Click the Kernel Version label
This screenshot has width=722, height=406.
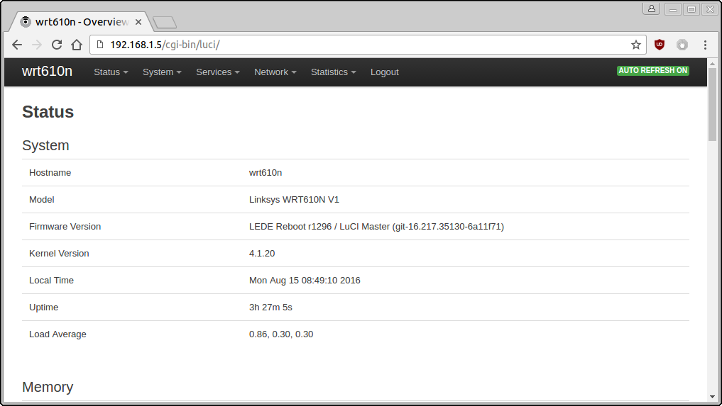pos(59,254)
